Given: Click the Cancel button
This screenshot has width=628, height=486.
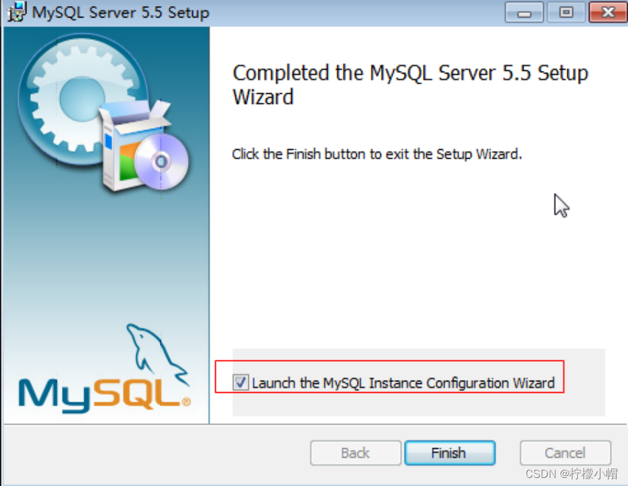Looking at the screenshot, I should coord(565,453).
